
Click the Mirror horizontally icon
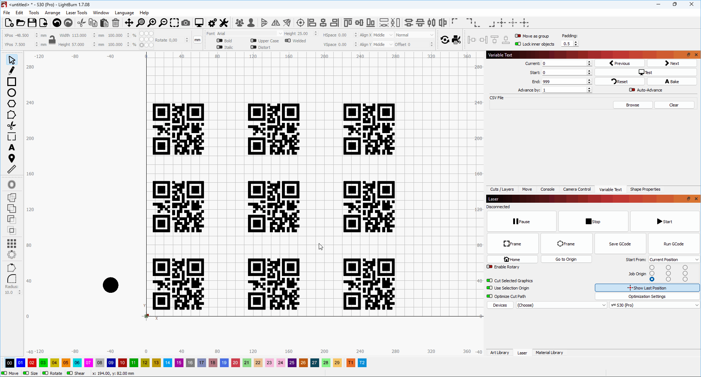(276, 23)
